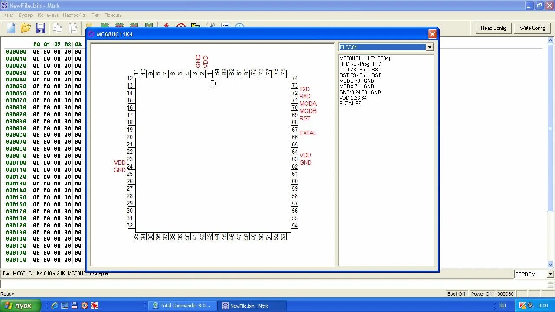Switch to the Total Commander taskbar window
The height and width of the screenshot is (312, 555).
(x=182, y=305)
